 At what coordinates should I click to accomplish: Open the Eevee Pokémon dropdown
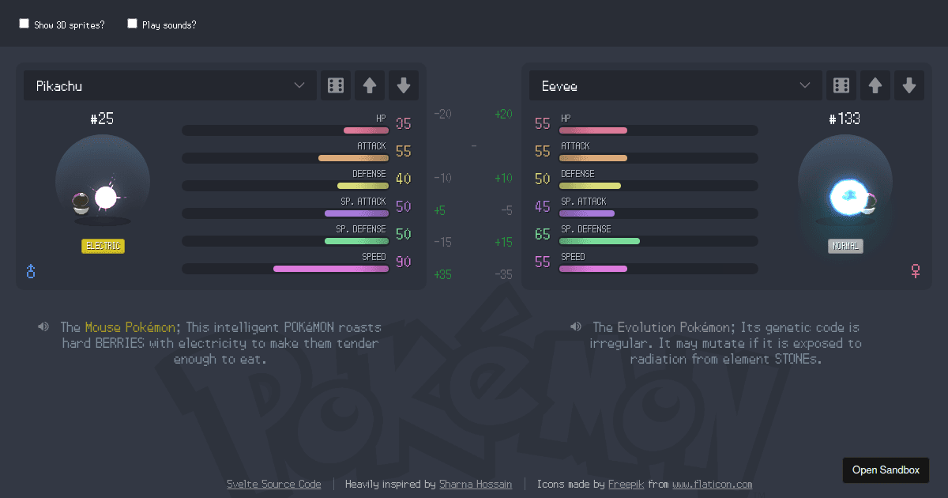(x=675, y=85)
